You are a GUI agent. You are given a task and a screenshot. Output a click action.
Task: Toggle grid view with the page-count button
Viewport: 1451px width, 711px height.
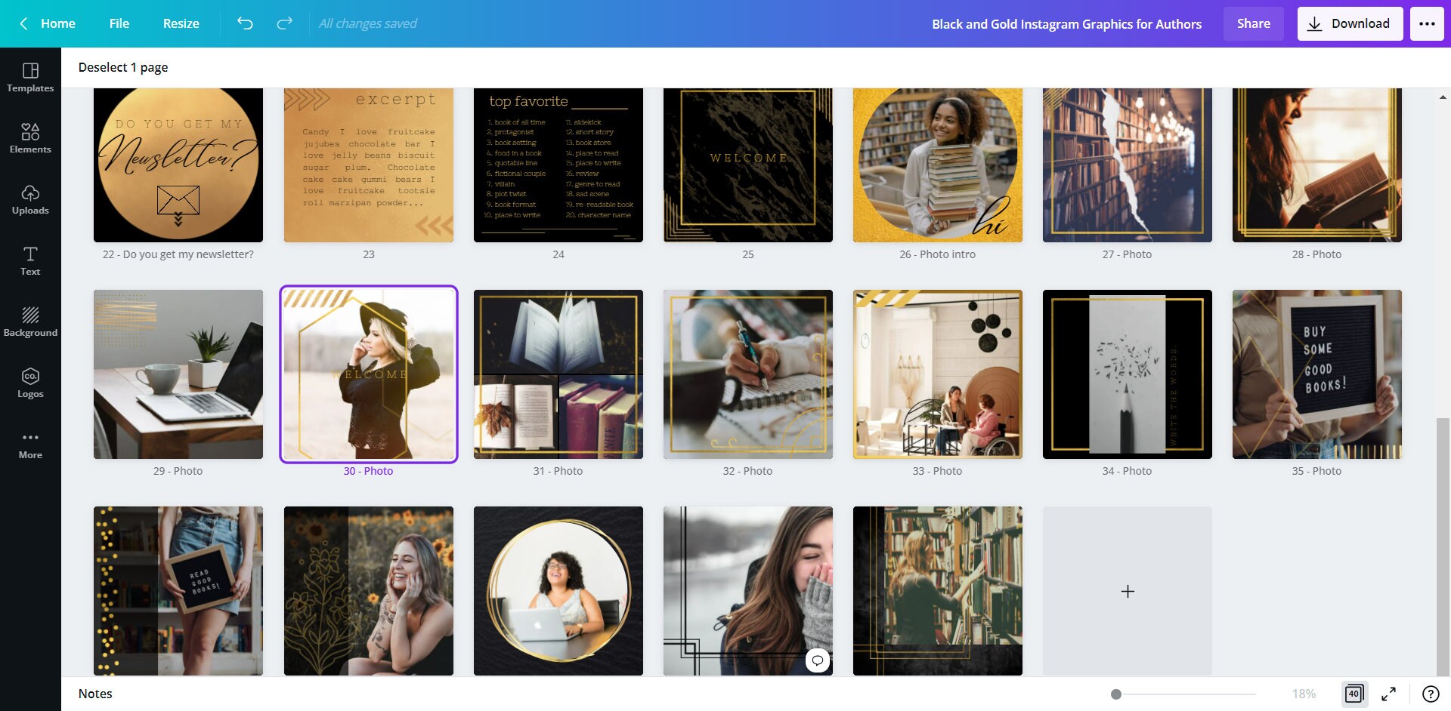tap(1355, 693)
